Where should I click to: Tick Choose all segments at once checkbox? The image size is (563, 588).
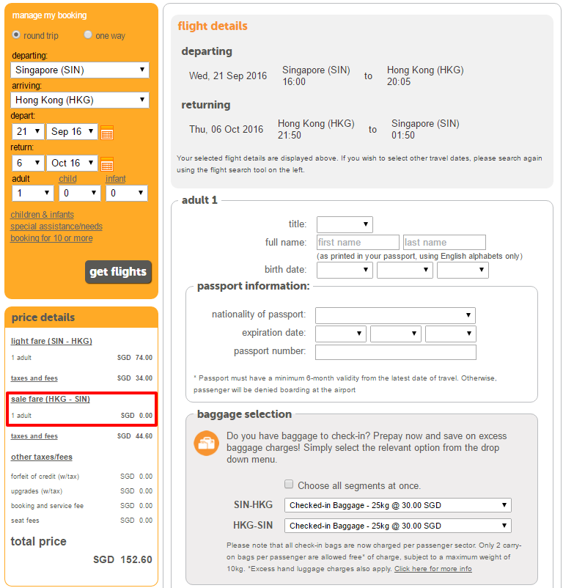pyautogui.click(x=289, y=484)
